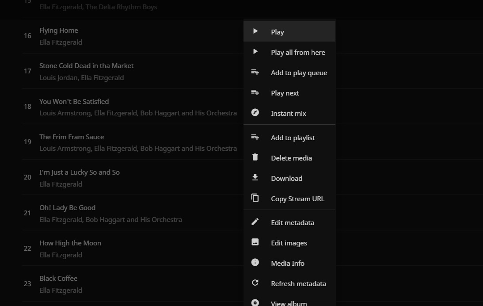This screenshot has width=483, height=306.
Task: Choose Add to playlist
Action: pos(293,138)
